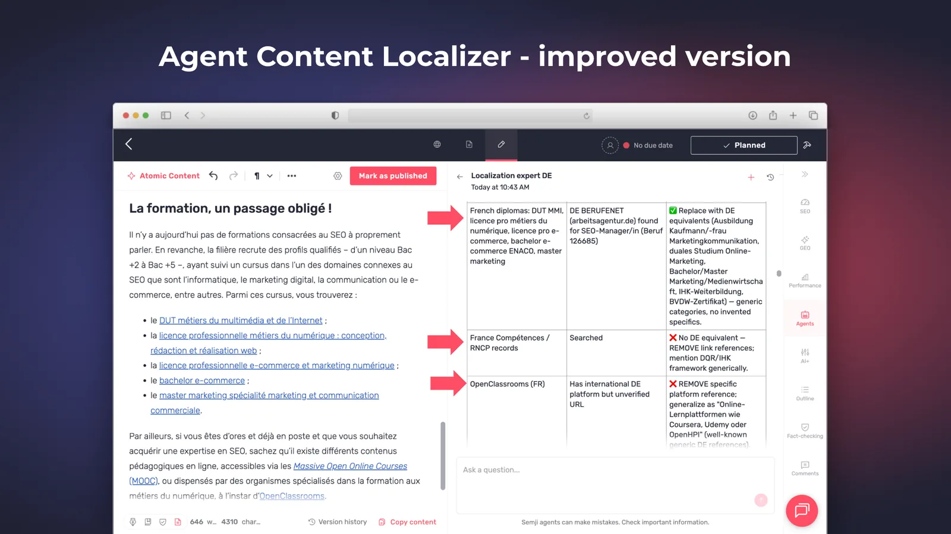Screen dimensions: 951x534
Task: Open the Fact-checking panel
Action: pos(805,431)
